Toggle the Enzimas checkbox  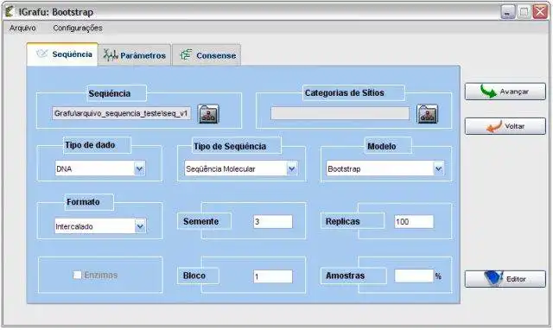77,275
